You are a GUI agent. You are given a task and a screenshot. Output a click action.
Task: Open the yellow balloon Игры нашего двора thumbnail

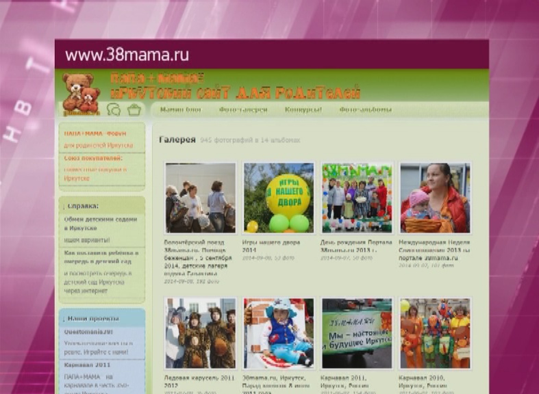tap(279, 198)
